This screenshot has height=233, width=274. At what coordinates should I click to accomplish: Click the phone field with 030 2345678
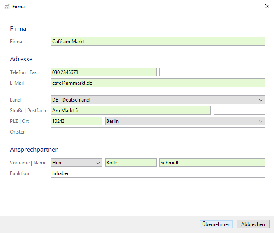click(x=104, y=72)
